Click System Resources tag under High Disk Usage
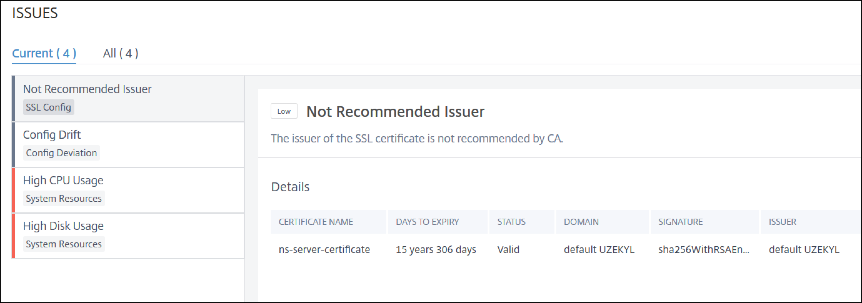The width and height of the screenshot is (862, 303). click(x=63, y=244)
